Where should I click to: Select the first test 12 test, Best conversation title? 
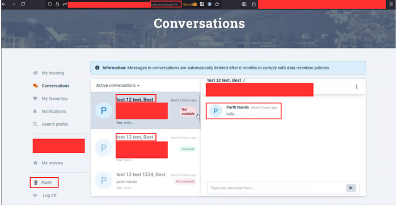click(x=136, y=99)
